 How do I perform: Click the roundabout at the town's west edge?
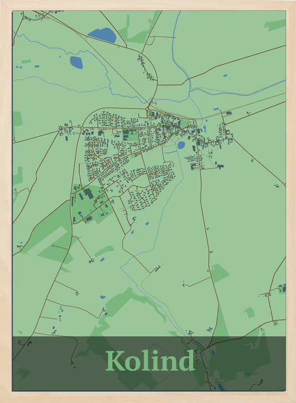[x=82, y=128]
